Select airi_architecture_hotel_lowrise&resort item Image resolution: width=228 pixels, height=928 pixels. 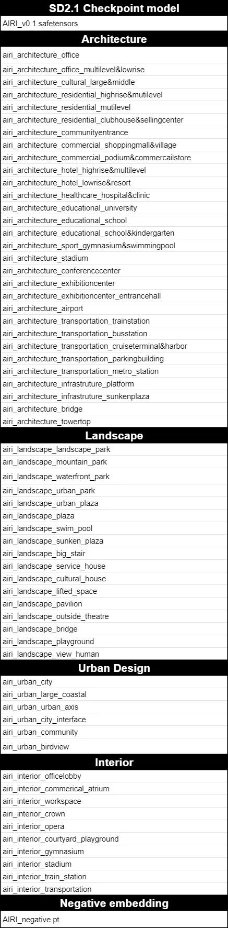coord(114,183)
